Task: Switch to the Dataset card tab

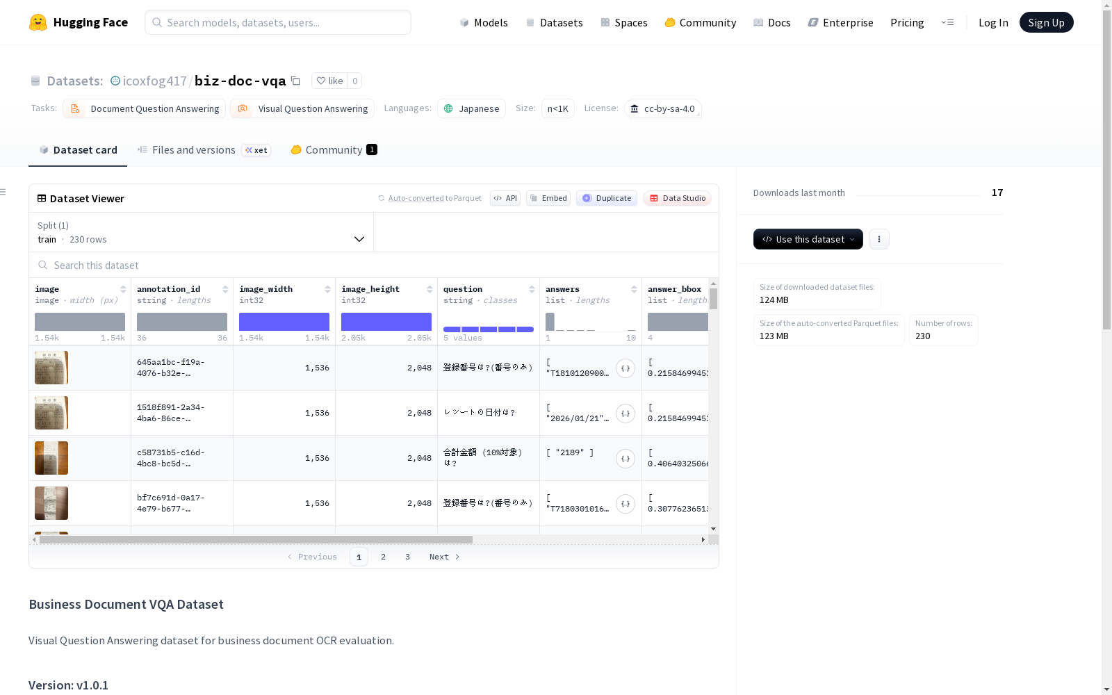Action: [x=78, y=150]
